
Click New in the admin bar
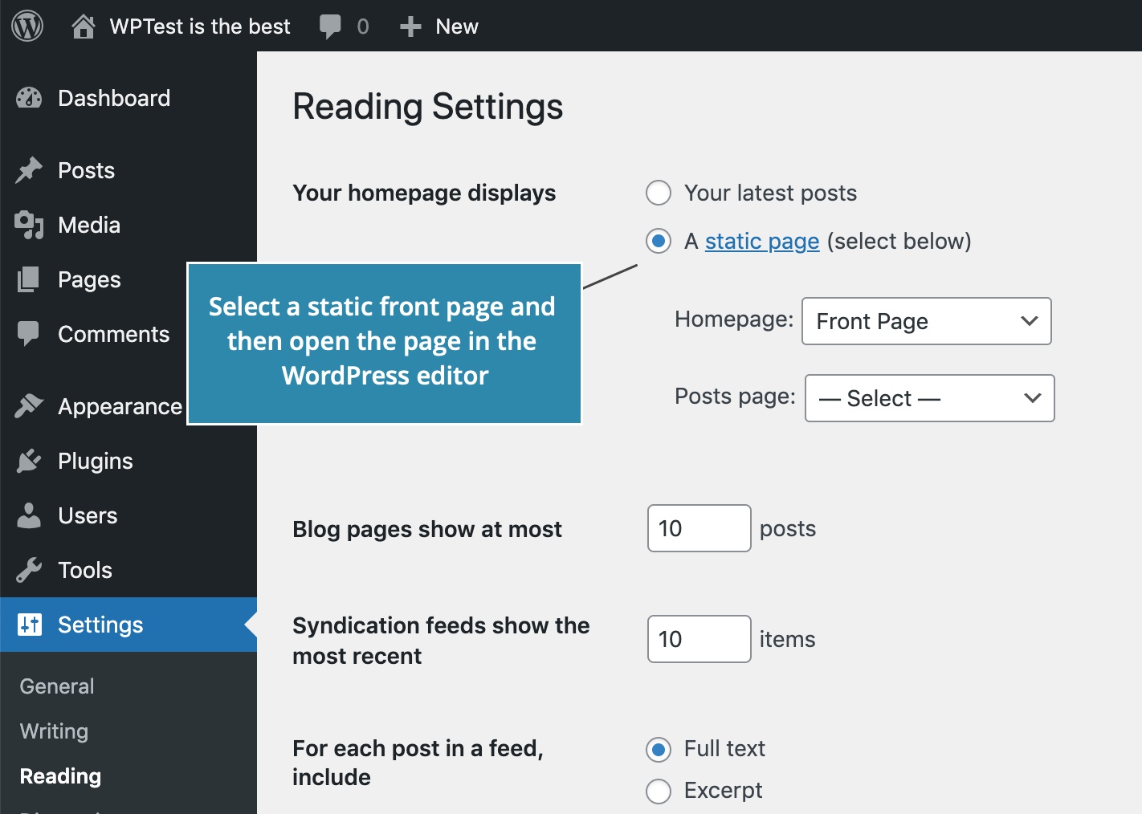pos(457,26)
